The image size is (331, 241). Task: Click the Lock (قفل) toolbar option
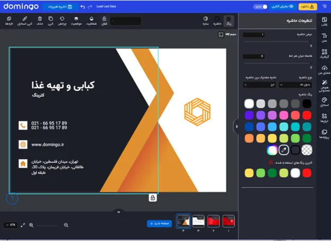[104, 21]
